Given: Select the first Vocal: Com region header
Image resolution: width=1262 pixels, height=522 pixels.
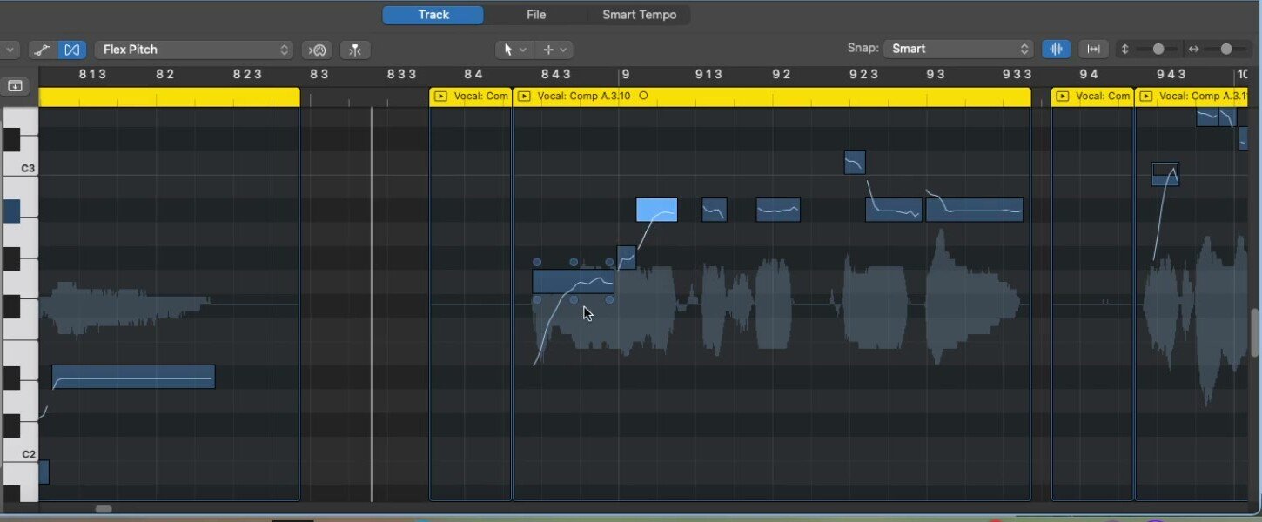Looking at the screenshot, I should pyautogui.click(x=470, y=96).
